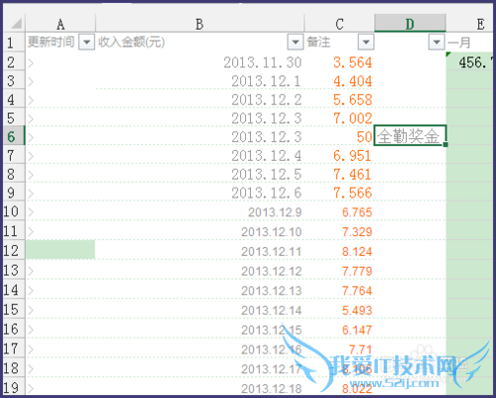
Task: Select date cell 2013.12.6
Action: click(x=199, y=193)
